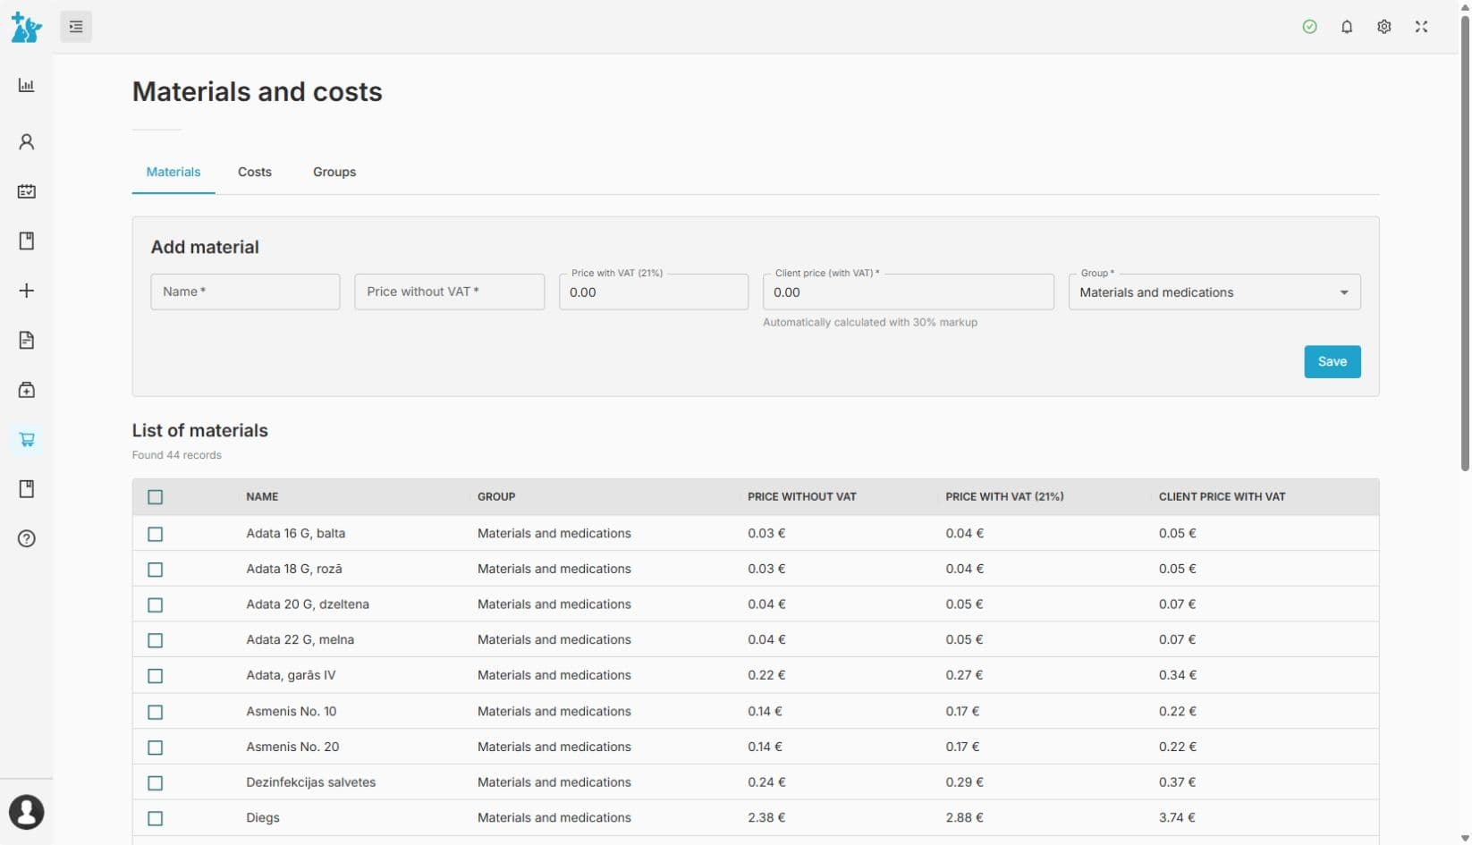Click the 0.34 € client price cell

(x=1178, y=675)
